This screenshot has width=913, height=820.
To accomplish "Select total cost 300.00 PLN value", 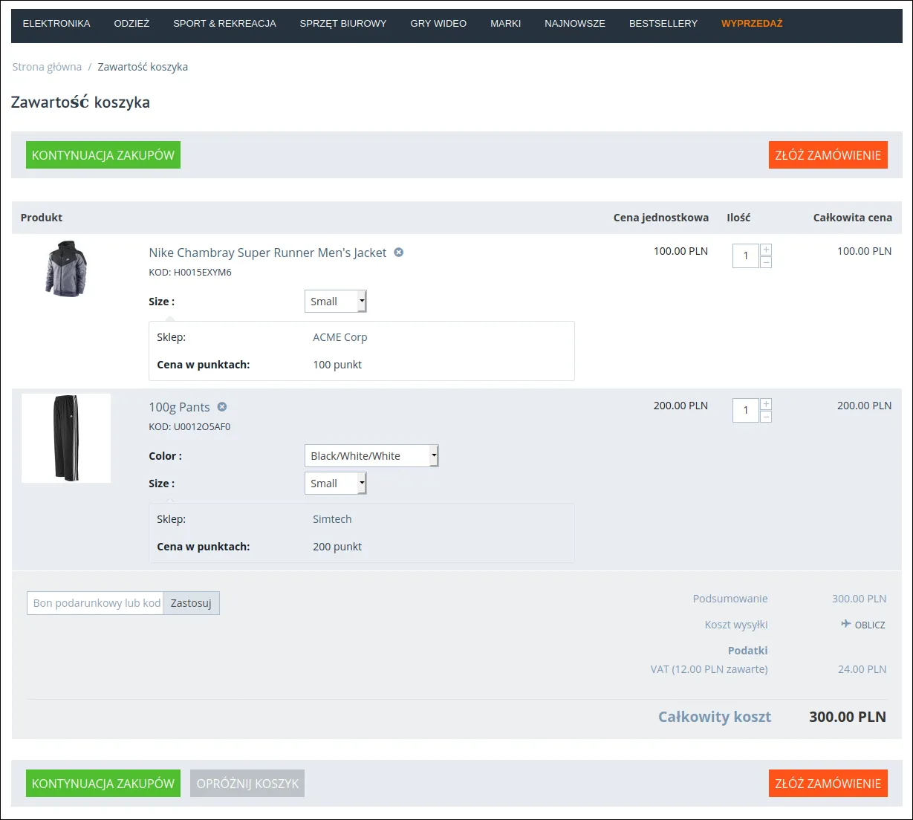I will pos(848,717).
